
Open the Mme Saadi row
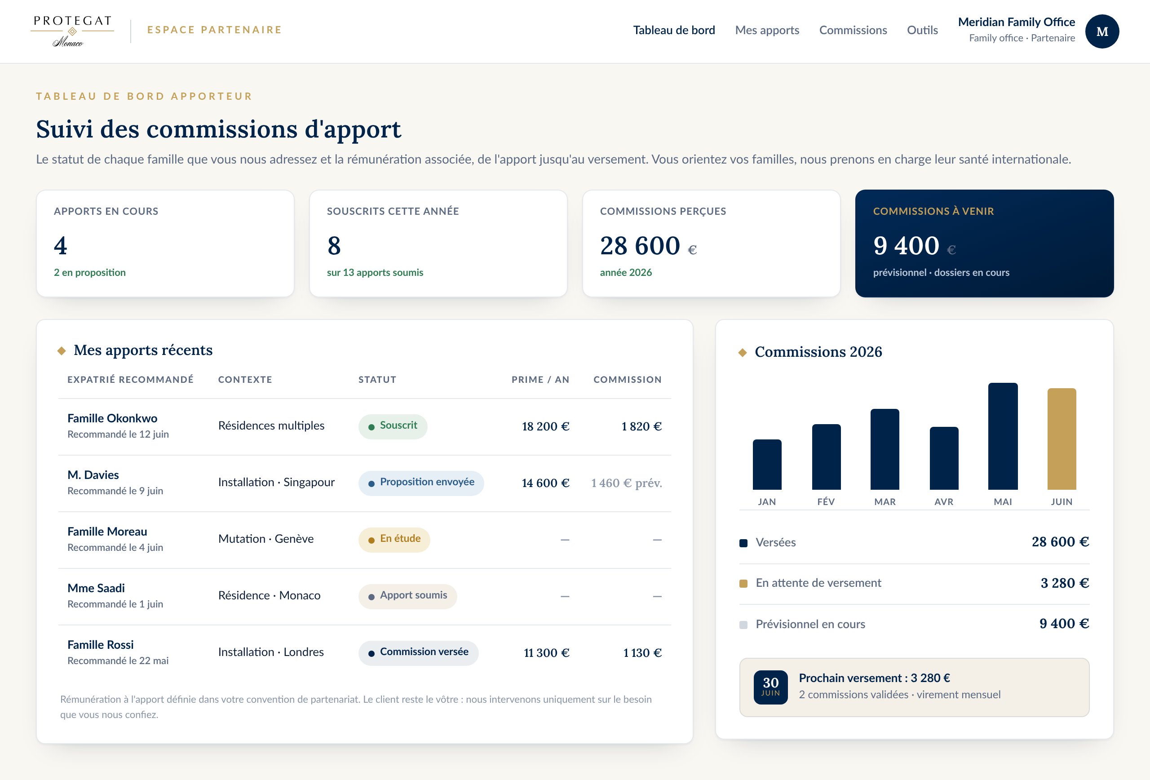click(x=365, y=596)
